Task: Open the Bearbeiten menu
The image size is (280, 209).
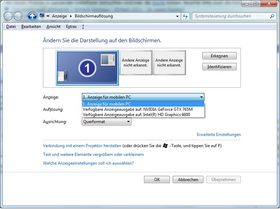Action: 31,27
